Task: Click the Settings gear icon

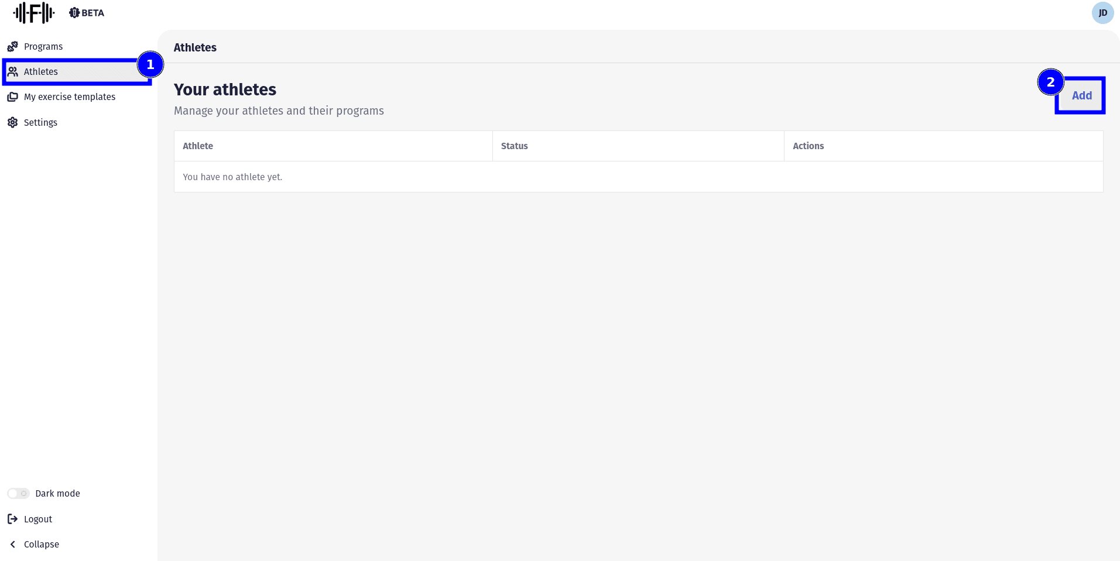Action: [x=12, y=122]
